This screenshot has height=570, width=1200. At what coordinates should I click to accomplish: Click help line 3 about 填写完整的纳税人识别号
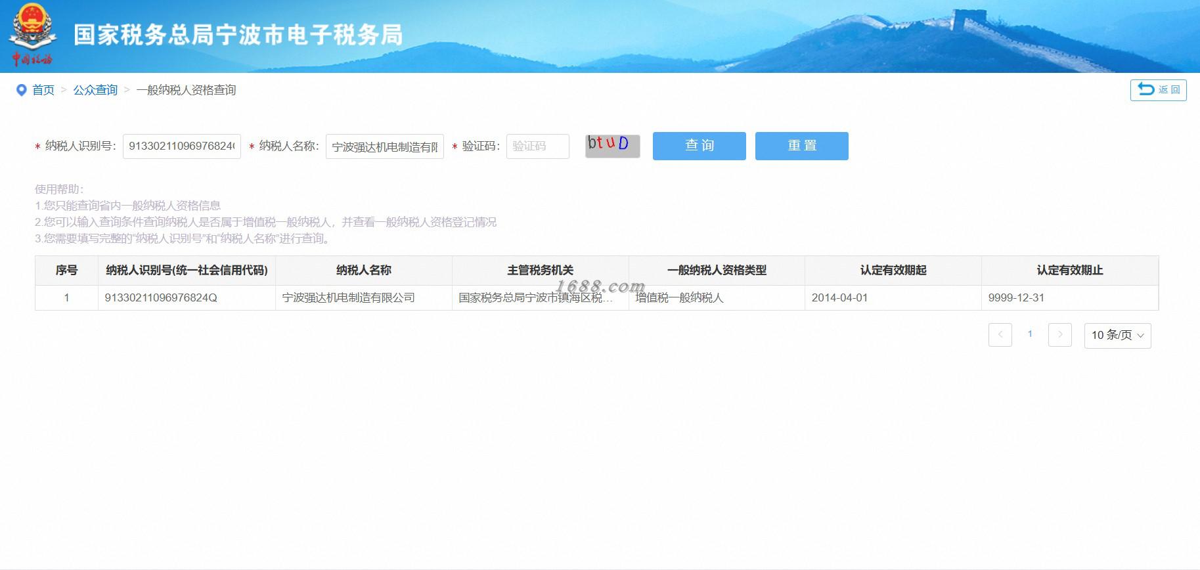tap(184, 238)
